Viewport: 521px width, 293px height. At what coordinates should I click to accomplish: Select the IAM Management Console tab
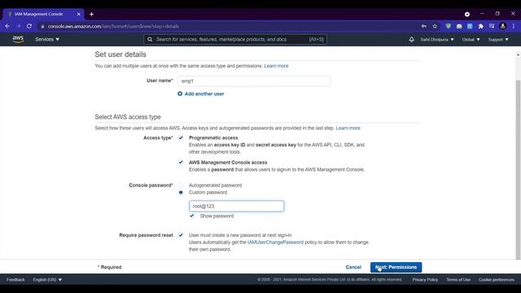point(42,14)
